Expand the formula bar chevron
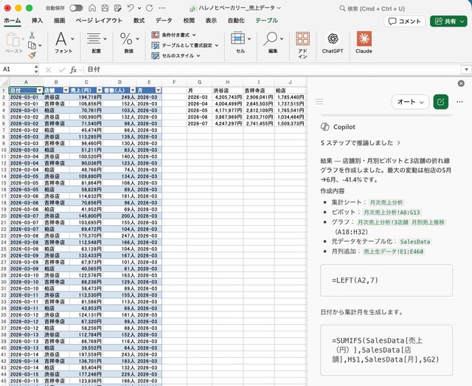 [466, 69]
